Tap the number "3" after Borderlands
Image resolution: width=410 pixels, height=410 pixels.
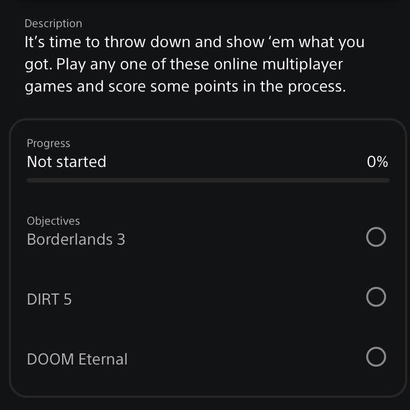121,240
